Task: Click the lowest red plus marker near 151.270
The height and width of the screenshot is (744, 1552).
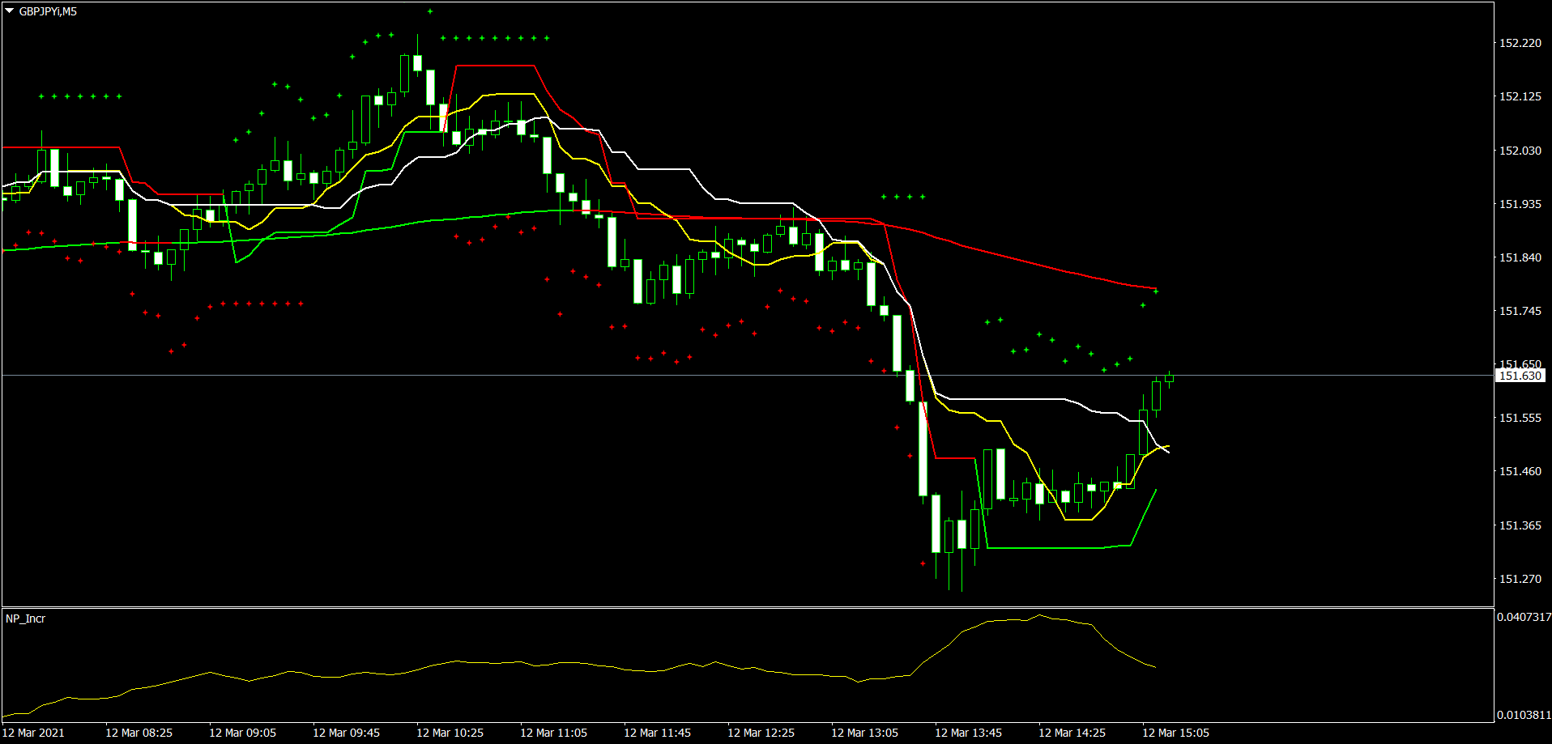Action: (x=923, y=563)
